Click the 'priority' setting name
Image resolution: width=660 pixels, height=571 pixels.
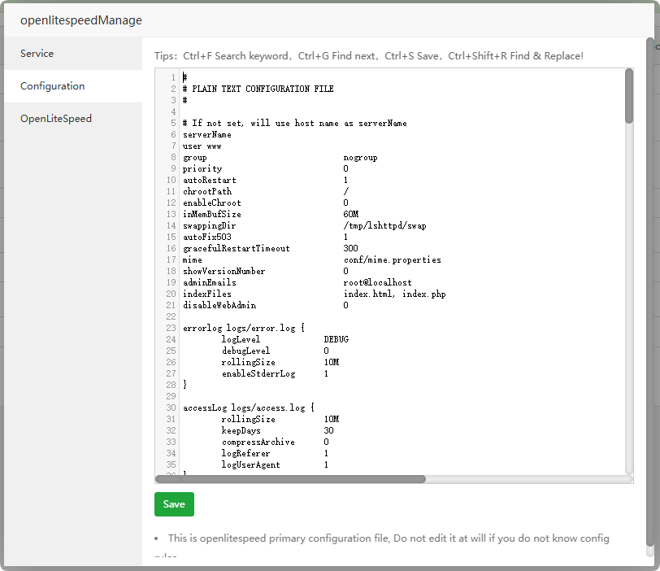pyautogui.click(x=202, y=169)
